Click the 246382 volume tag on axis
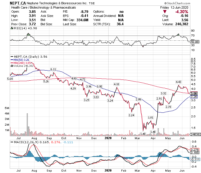This screenshot has height=173, width=201. coord(196,134)
